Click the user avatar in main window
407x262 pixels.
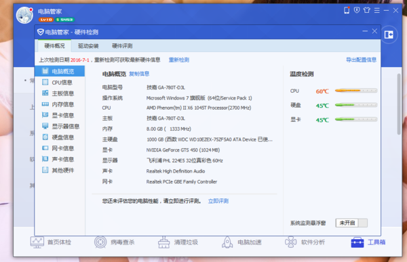point(24,15)
